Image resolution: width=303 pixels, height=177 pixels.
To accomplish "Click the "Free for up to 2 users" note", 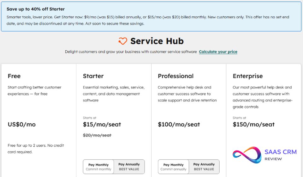I will click(36, 149).
